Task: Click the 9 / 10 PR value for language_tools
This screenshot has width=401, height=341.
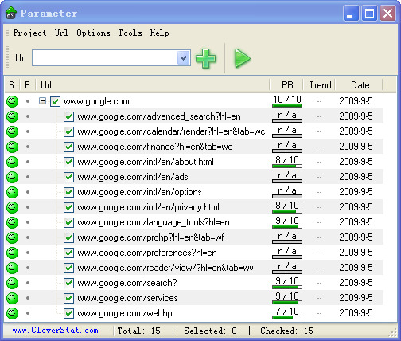Action: click(287, 221)
